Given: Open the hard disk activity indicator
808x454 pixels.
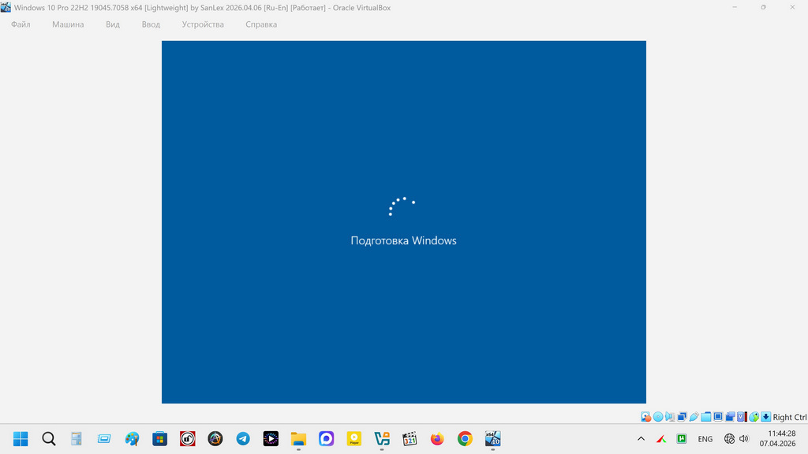Looking at the screenshot, I should (x=645, y=417).
